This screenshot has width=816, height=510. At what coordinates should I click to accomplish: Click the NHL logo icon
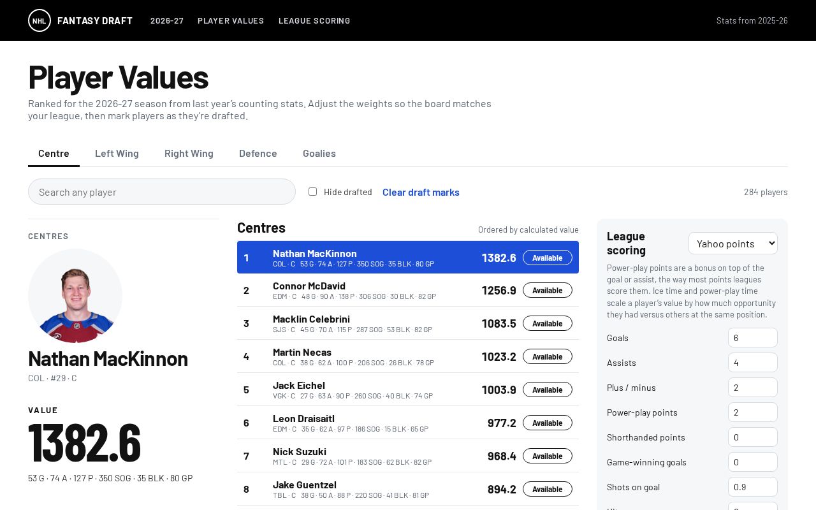pyautogui.click(x=40, y=20)
